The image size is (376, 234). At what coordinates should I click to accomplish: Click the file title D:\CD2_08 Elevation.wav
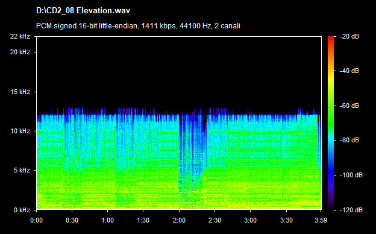(83, 11)
